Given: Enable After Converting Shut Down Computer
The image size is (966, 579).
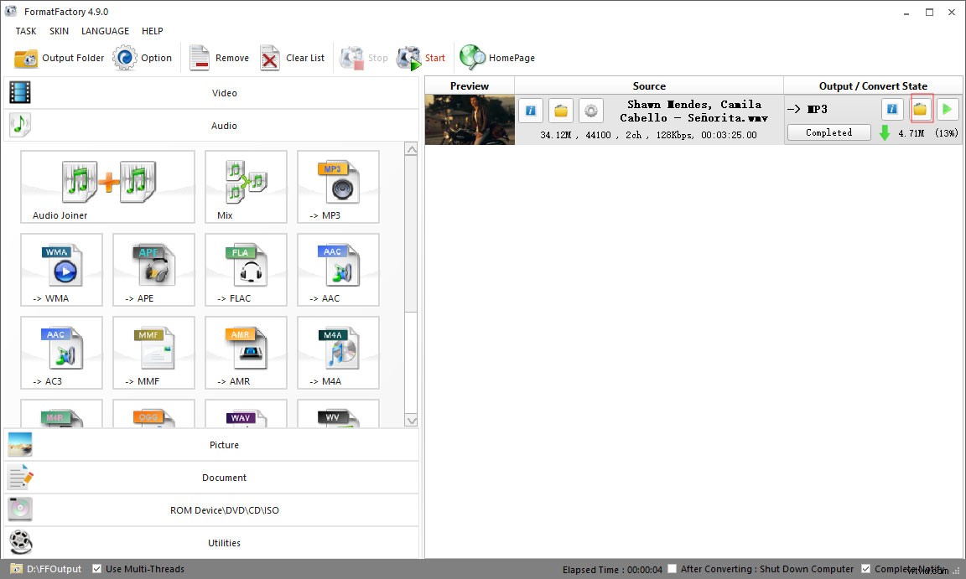Looking at the screenshot, I should click(672, 568).
